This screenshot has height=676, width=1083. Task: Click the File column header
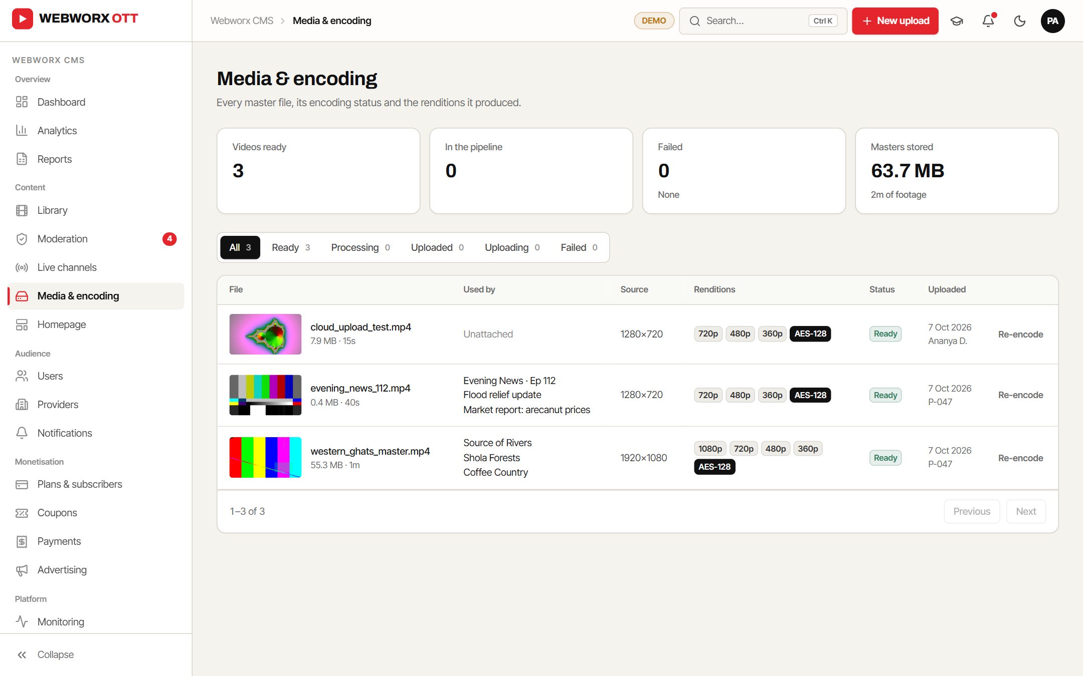[236, 289]
